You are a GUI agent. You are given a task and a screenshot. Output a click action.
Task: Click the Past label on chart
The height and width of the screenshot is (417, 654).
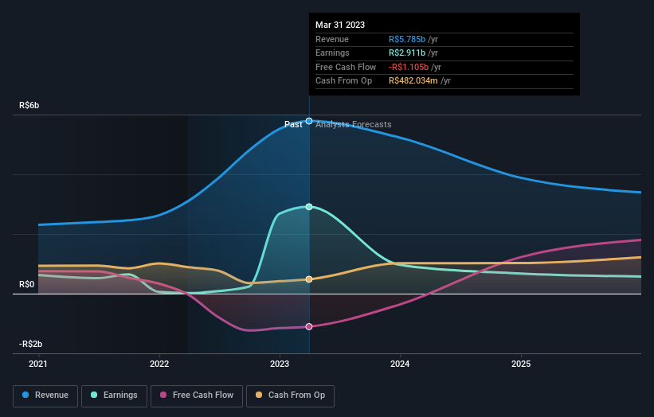click(x=293, y=125)
